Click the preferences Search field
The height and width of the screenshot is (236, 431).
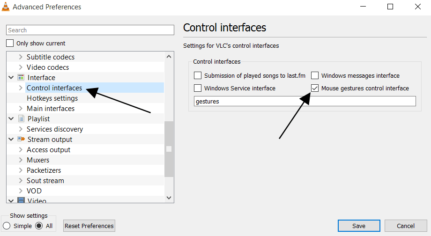click(x=90, y=30)
